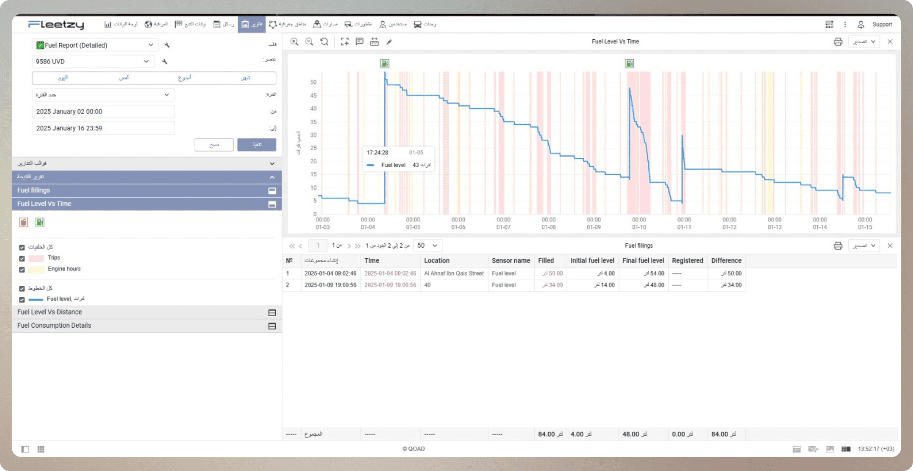Go to next page of Fuel fillings
Screen dimensions: 913x471
tap(349, 246)
